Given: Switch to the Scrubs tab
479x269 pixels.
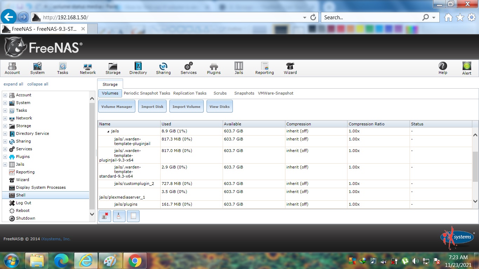Looking at the screenshot, I should point(220,93).
